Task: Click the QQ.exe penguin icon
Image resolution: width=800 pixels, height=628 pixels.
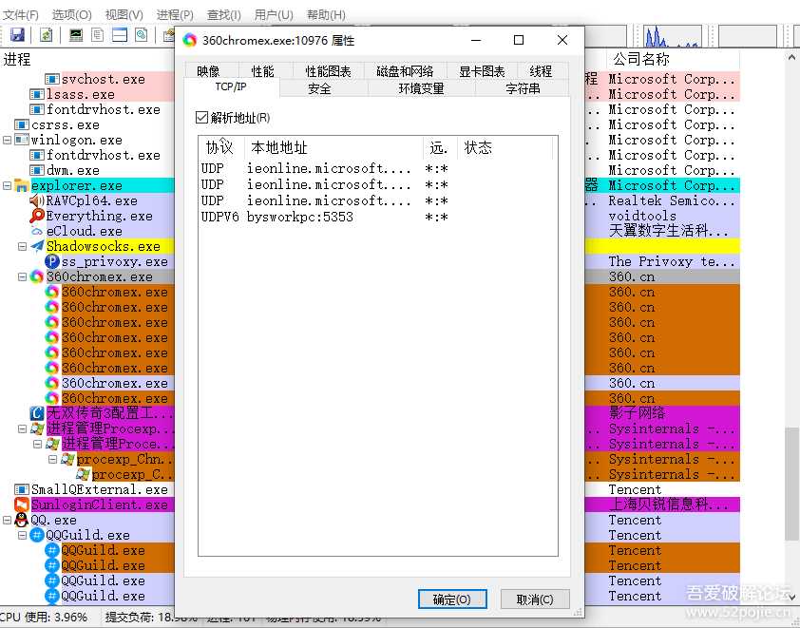Action: pos(21,520)
